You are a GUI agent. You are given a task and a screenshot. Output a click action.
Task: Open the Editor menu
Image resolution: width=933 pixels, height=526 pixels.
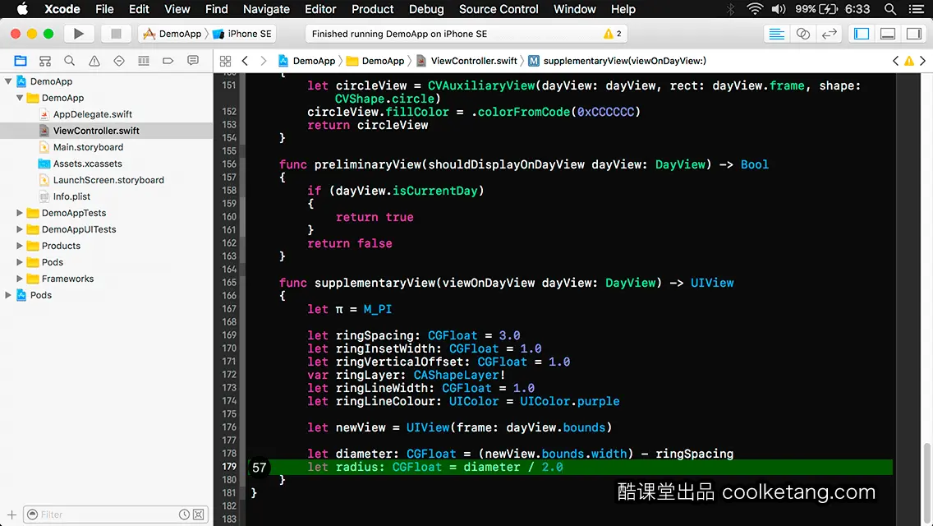[x=320, y=9]
